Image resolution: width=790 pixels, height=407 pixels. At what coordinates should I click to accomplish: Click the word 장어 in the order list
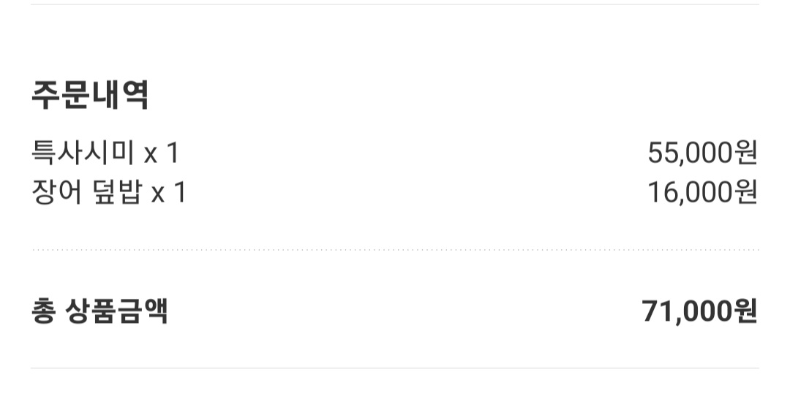tap(56, 191)
